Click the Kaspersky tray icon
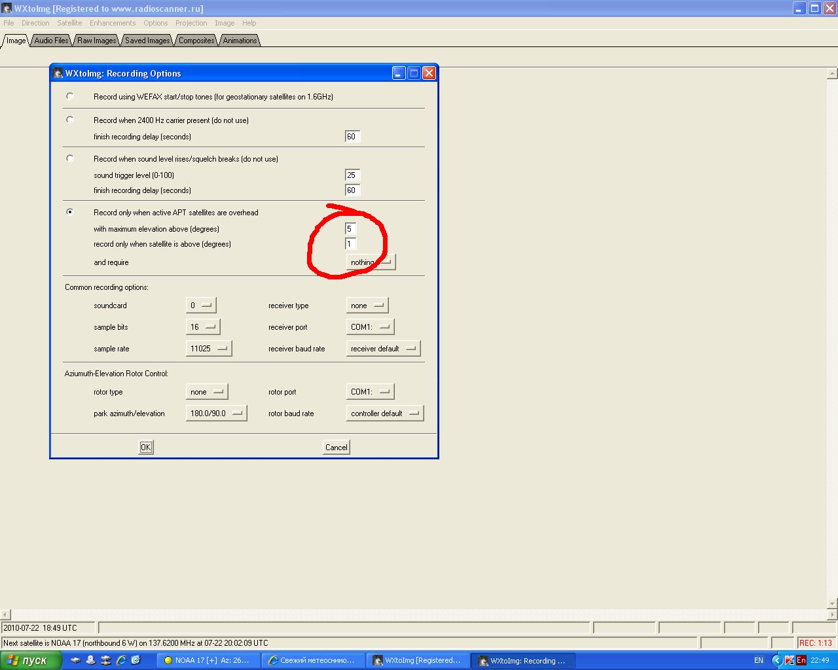 pyautogui.click(x=790, y=660)
